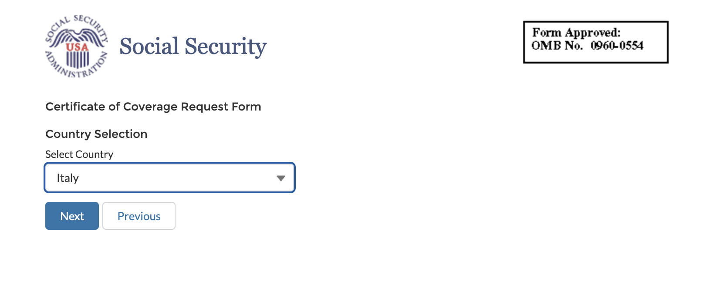This screenshot has height=302, width=724.
Task: Click the Select Country field label
Action: pyautogui.click(x=79, y=154)
